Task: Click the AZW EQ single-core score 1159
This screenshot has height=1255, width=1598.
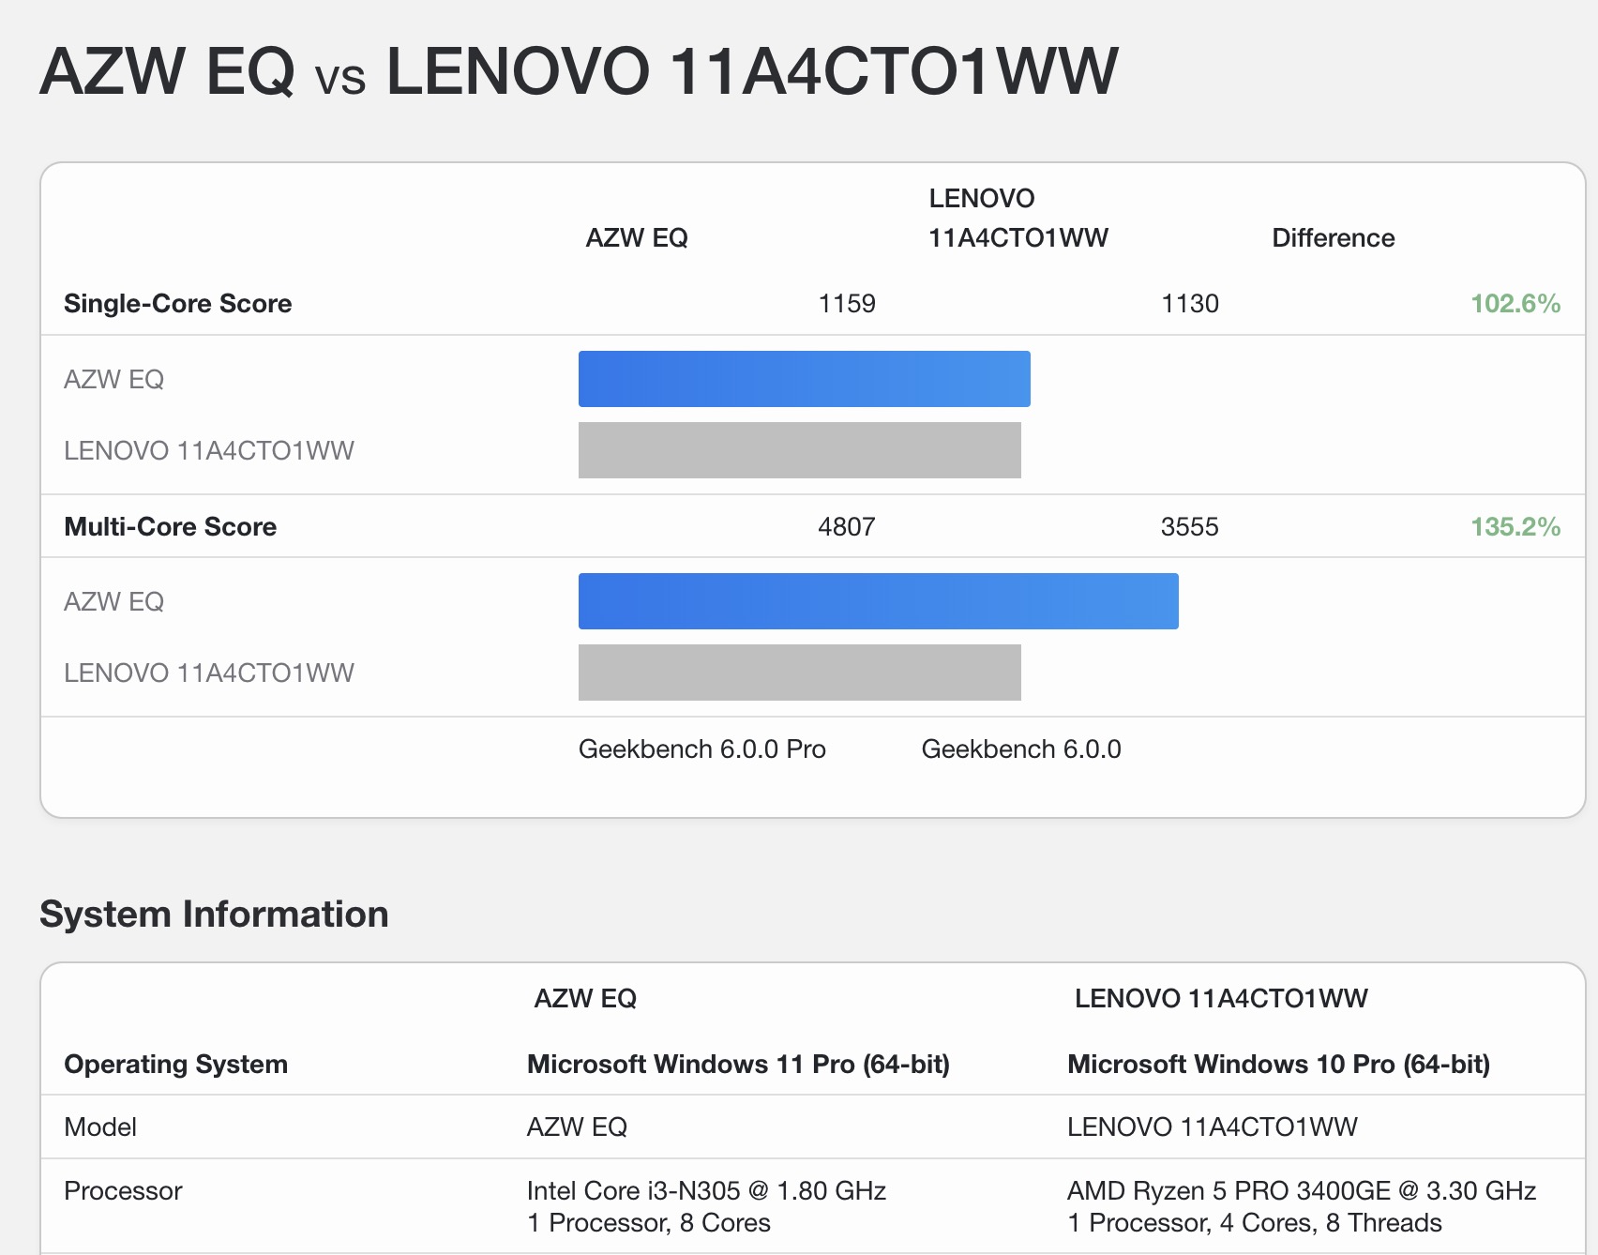Action: pyautogui.click(x=846, y=304)
